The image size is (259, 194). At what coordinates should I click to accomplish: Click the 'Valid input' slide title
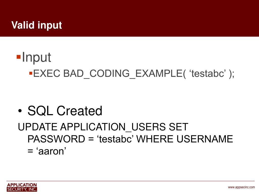(x=36, y=25)
